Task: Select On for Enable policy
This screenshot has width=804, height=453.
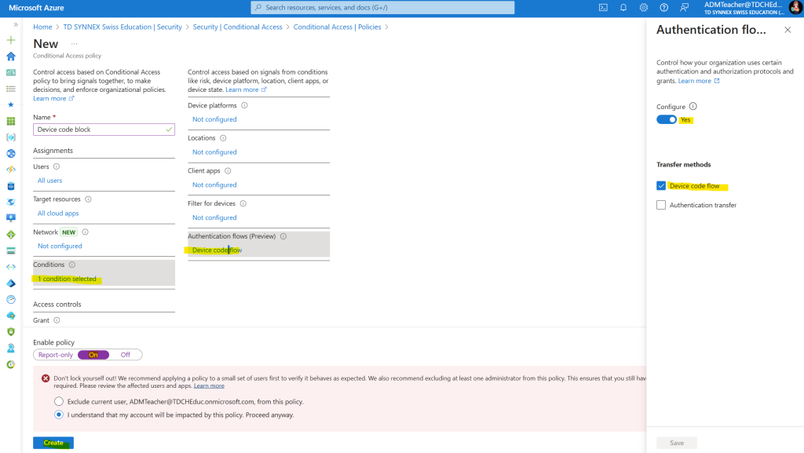Action: point(93,355)
